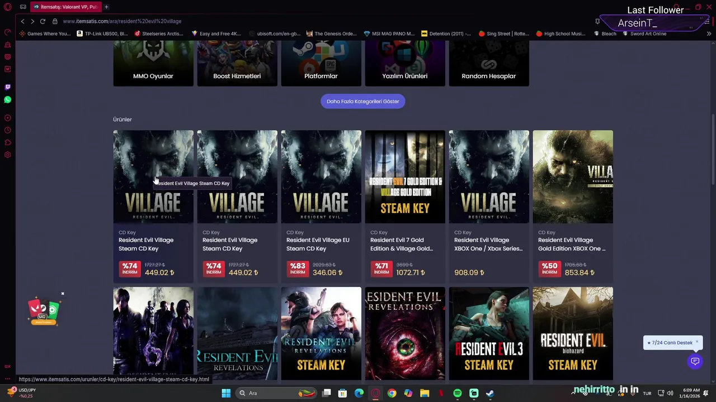Open the sidebar Settings gear icon
The width and height of the screenshot is (716, 402).
(7, 155)
